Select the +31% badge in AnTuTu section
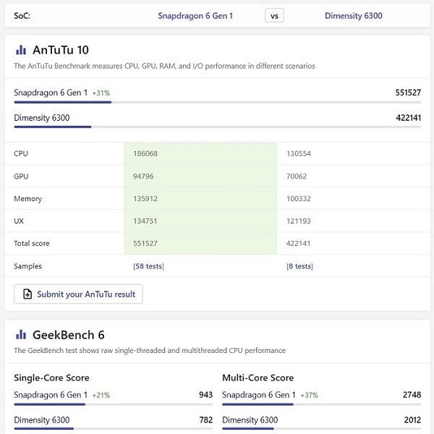Viewport: 434px width, 434px height. (101, 93)
